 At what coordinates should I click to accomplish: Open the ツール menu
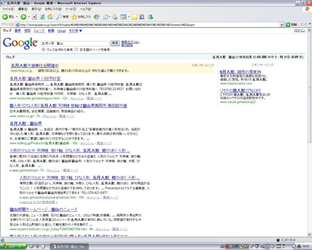click(x=71, y=9)
